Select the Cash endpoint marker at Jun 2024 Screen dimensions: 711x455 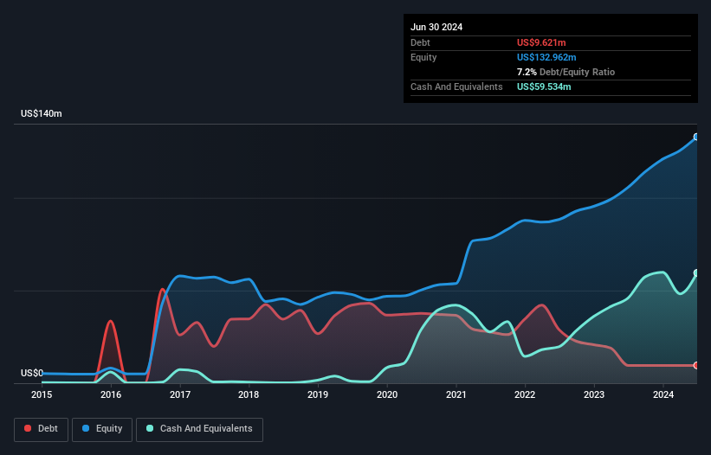[696, 273]
